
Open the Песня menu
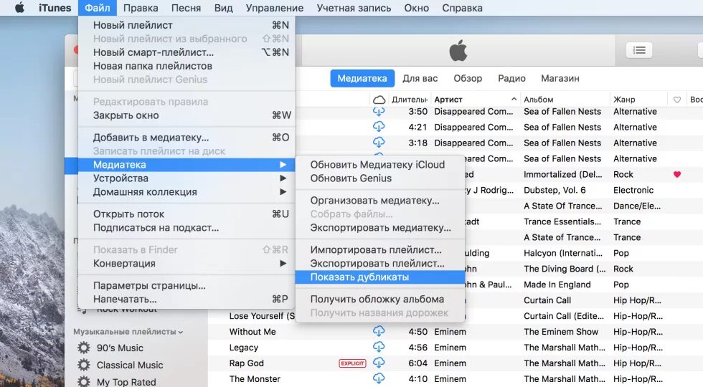[186, 8]
